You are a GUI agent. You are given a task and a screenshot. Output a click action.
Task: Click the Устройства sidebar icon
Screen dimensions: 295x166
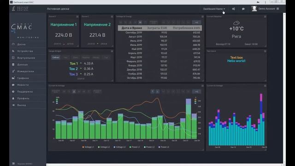(x=13, y=51)
